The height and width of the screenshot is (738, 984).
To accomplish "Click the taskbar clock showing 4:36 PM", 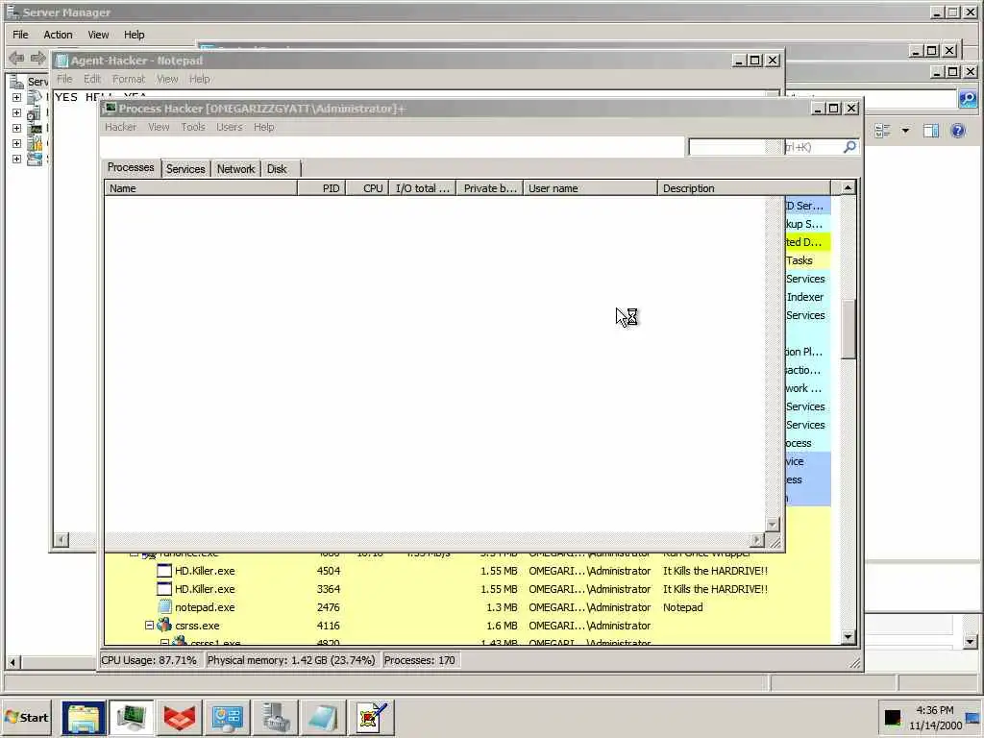I will [x=934, y=710].
